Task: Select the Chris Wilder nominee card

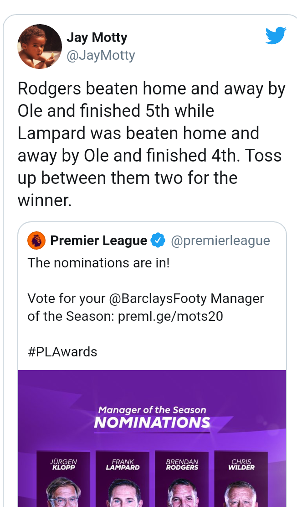Action: (241, 479)
